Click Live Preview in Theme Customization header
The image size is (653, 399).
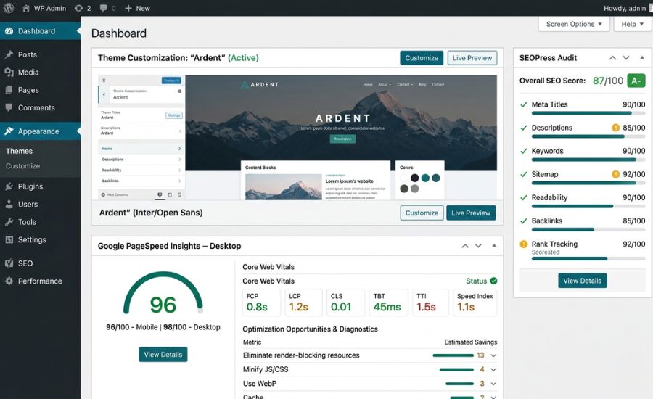click(x=472, y=58)
